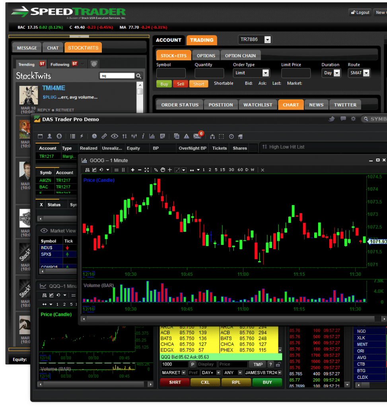Click the lightning bolt icon in DAS toolbar
The height and width of the screenshot is (407, 387).
82,136
